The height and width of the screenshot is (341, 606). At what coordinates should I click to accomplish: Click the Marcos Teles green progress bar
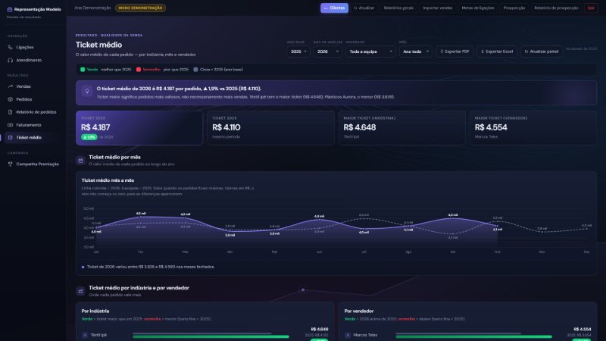point(473,336)
